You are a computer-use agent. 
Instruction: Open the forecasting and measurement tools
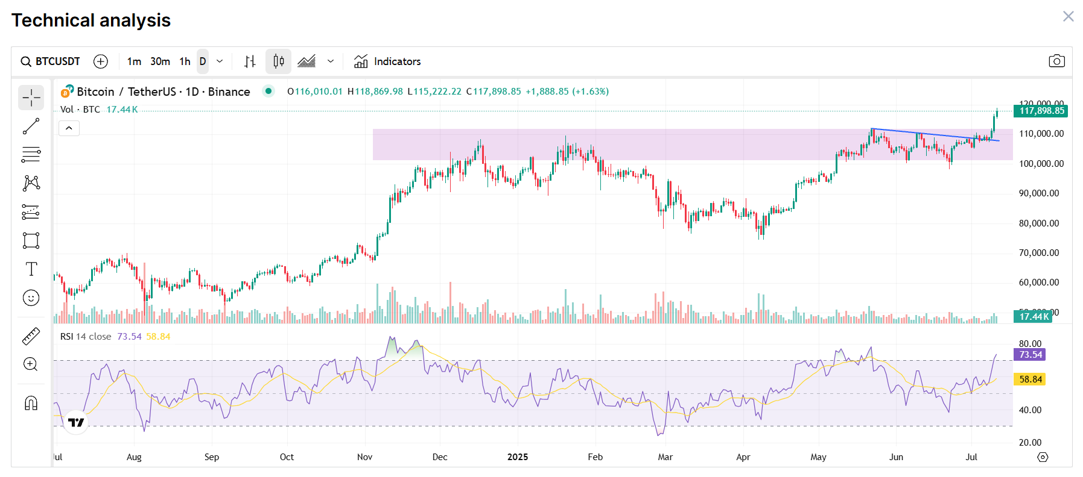tap(31, 212)
